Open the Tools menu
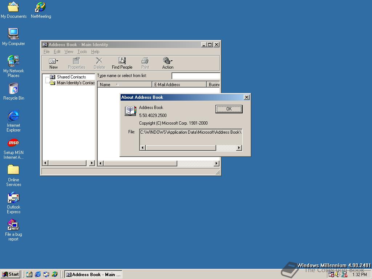 pos(82,52)
